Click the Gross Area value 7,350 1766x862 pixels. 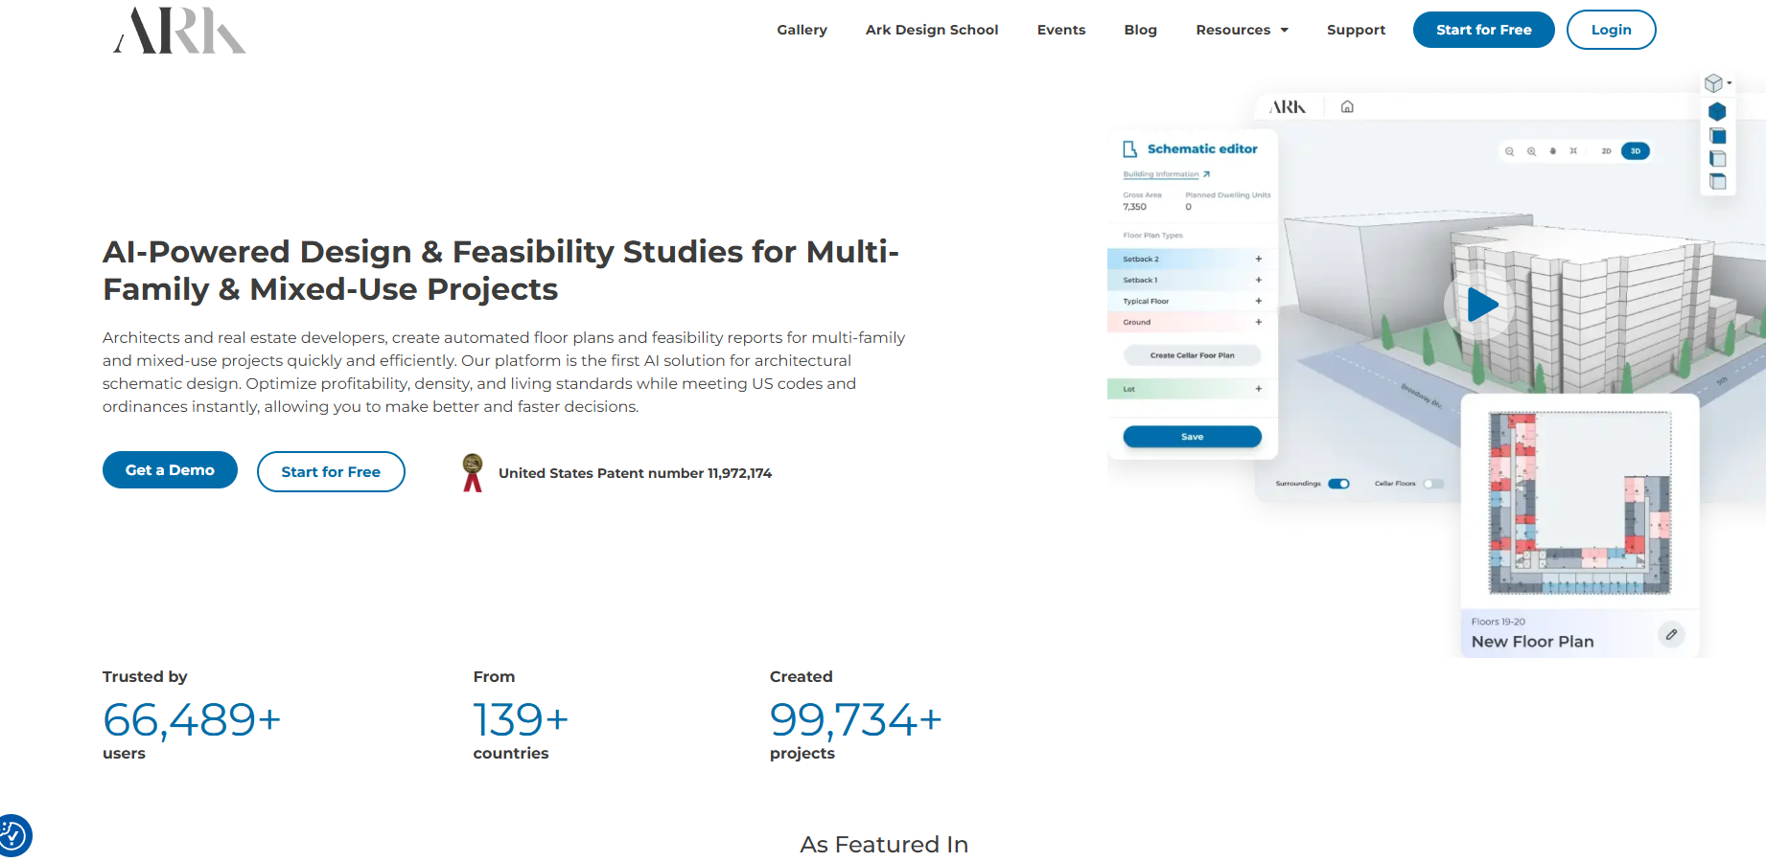pyautogui.click(x=1134, y=207)
